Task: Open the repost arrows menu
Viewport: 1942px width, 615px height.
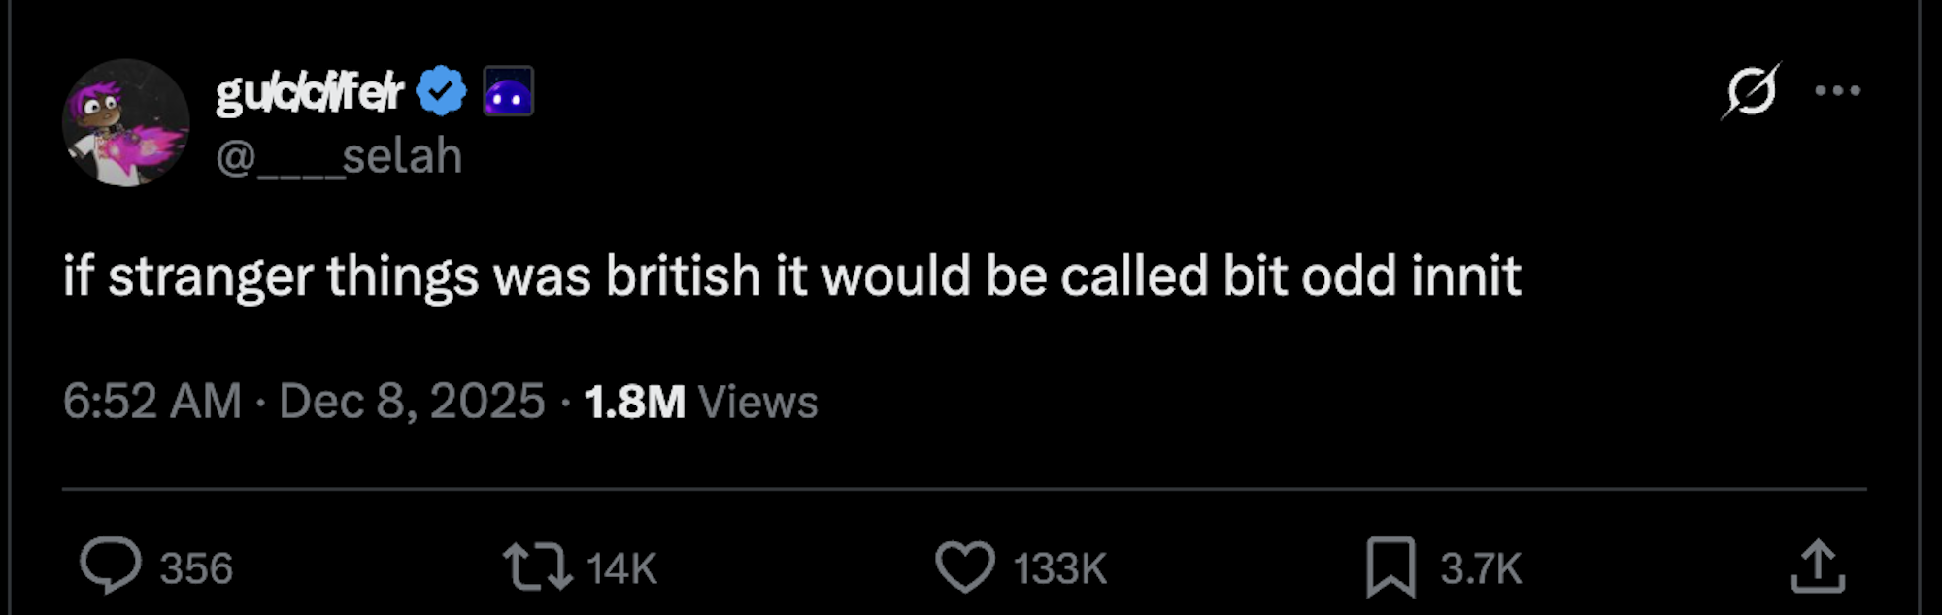Action: tap(537, 566)
